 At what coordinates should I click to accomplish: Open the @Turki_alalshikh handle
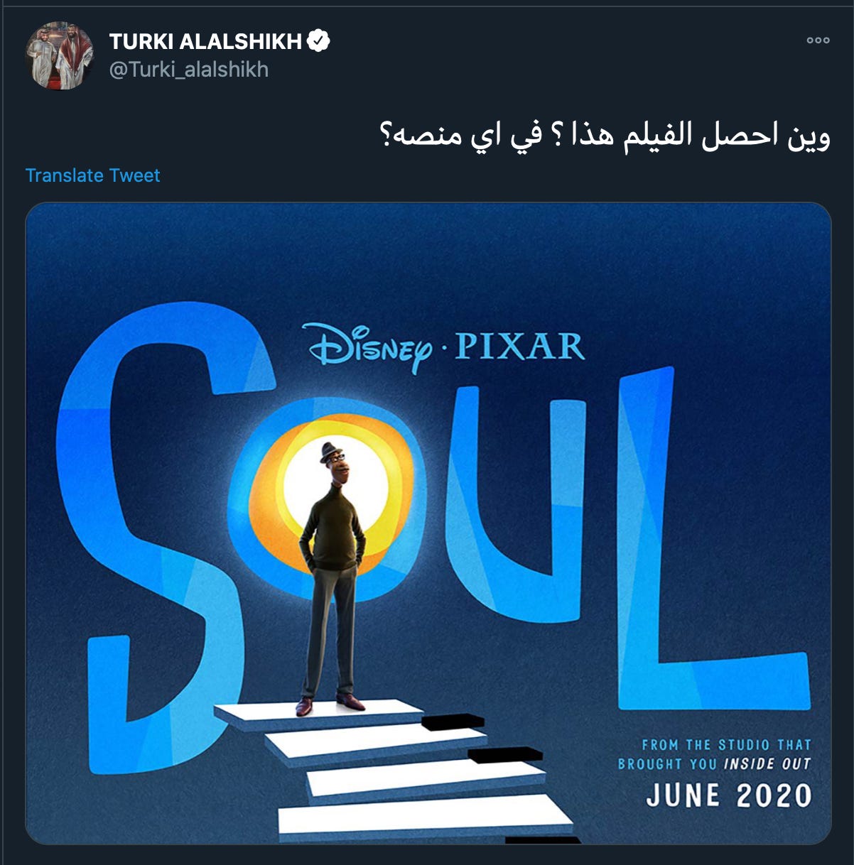tap(189, 70)
